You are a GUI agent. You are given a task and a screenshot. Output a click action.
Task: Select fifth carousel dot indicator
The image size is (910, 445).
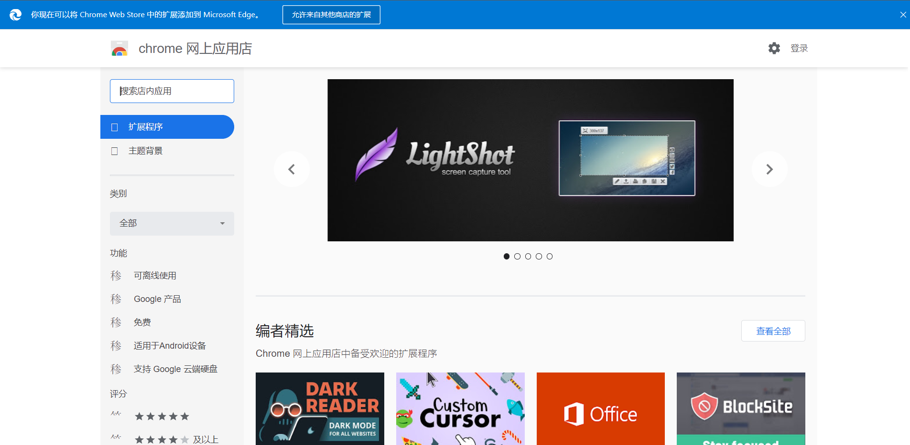click(550, 257)
